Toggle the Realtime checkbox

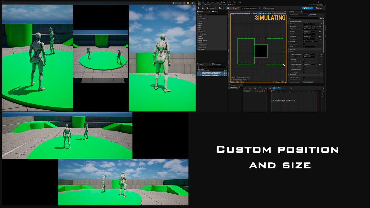[x=304, y=59]
